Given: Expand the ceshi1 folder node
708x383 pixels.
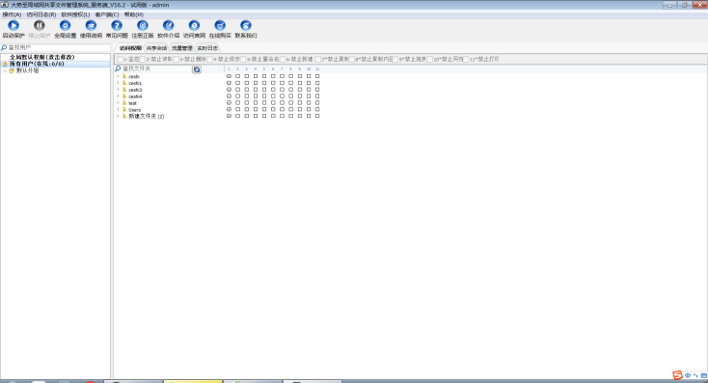Looking at the screenshot, I should tap(118, 83).
